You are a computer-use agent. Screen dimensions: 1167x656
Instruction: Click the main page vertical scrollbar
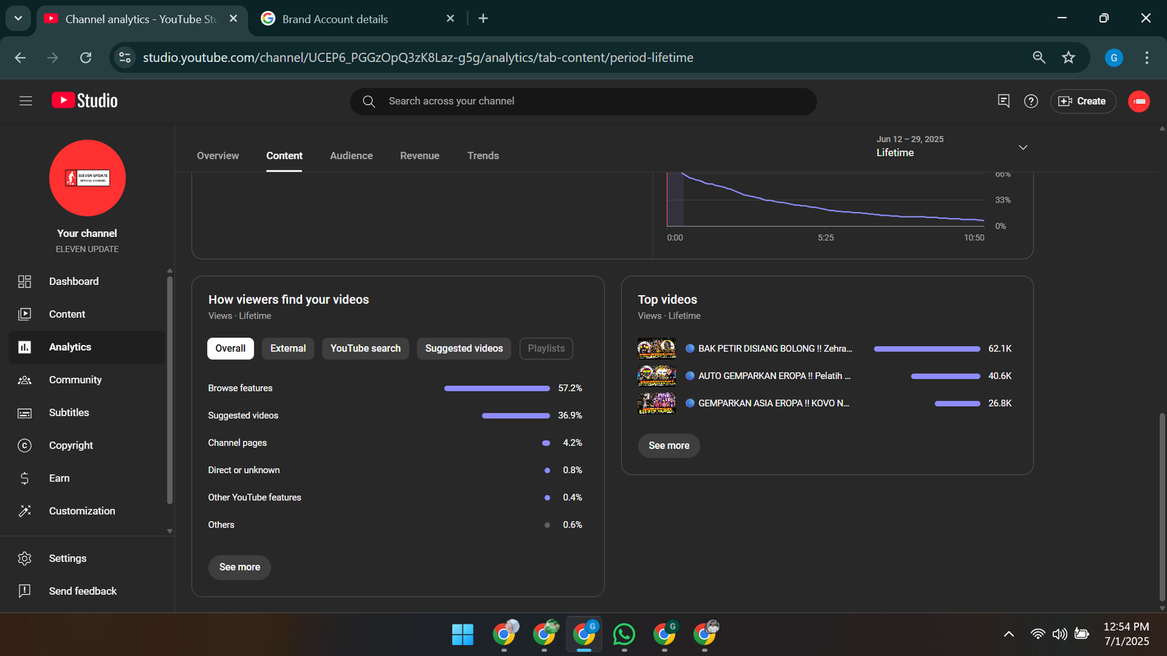click(x=1162, y=507)
